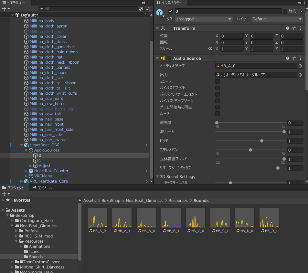The image size is (308, 273).
Task: Toggle the バイパスエフェクト checkbox
Action: click(x=218, y=88)
